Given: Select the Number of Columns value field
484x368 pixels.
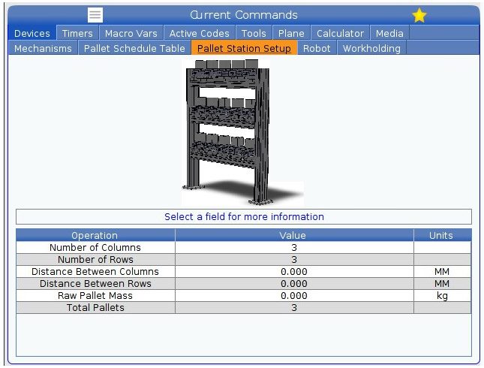Looking at the screenshot, I should [293, 247].
